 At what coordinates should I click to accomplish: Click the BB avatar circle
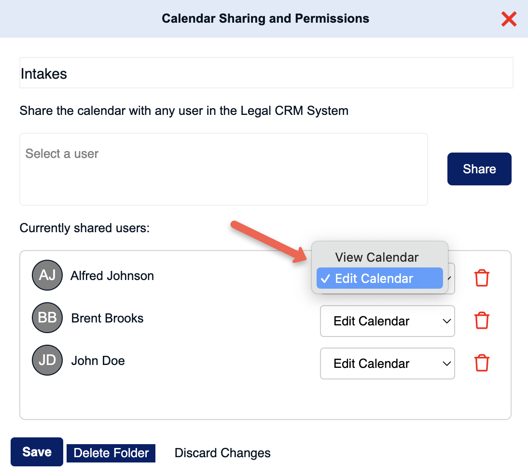coord(47,318)
